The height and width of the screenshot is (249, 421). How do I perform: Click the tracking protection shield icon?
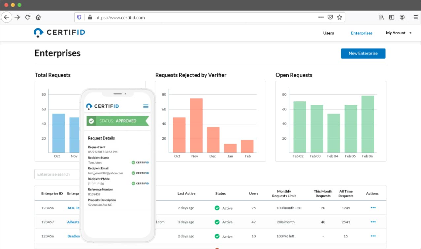pos(79,18)
